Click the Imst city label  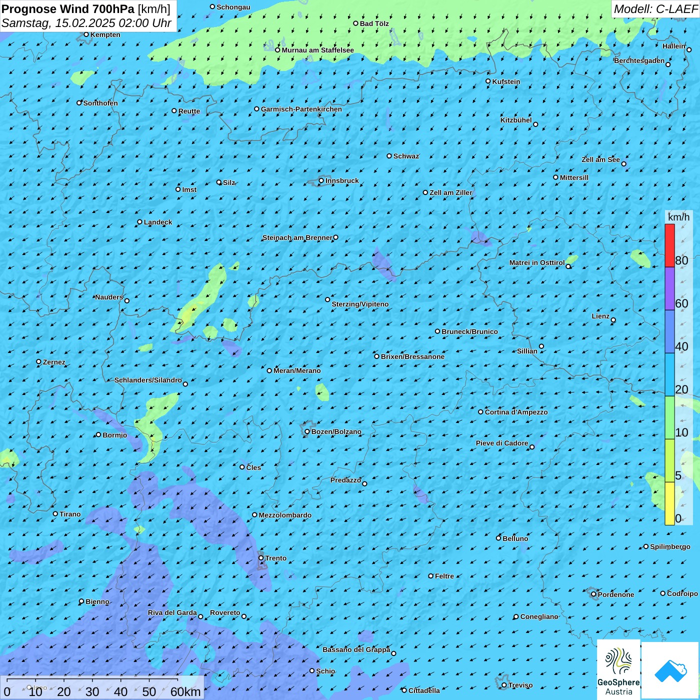(x=189, y=189)
